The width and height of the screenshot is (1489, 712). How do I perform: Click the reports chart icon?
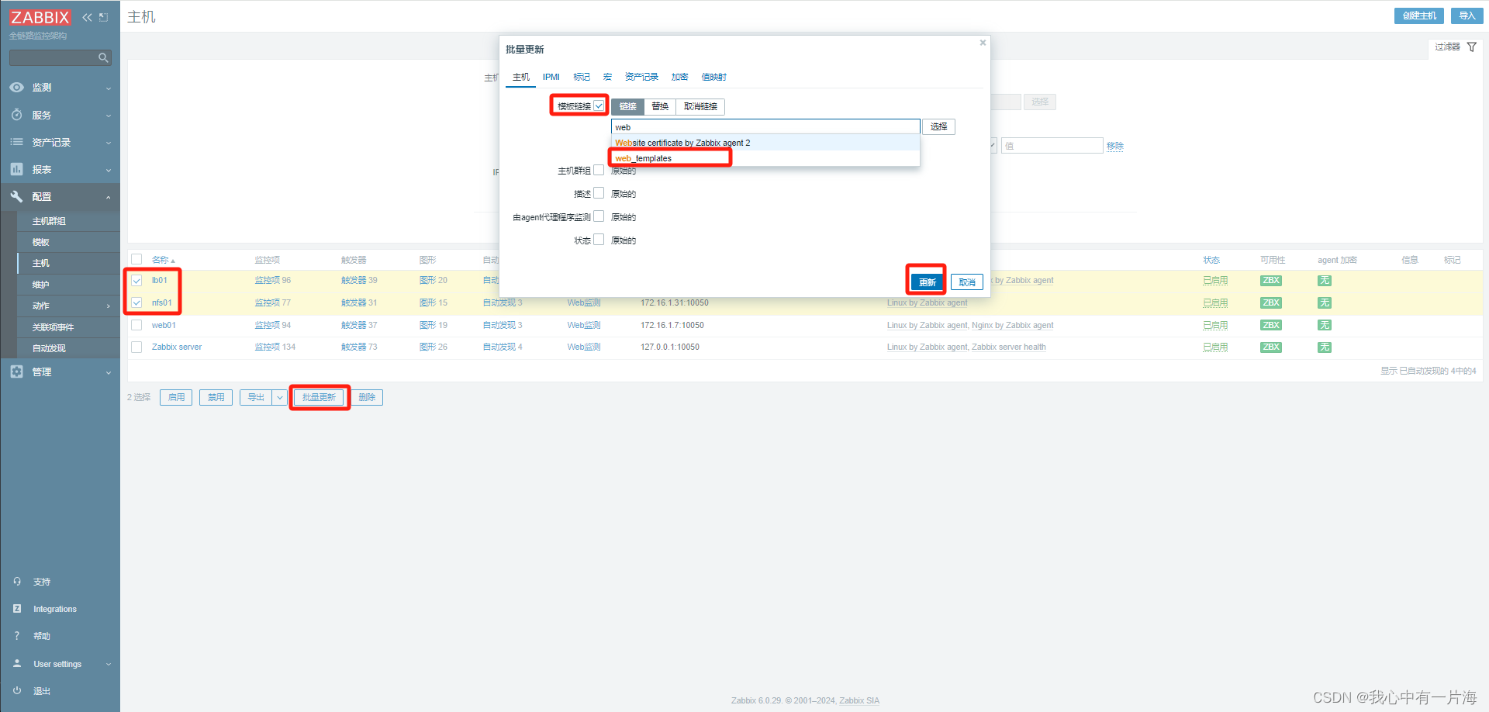coord(16,169)
